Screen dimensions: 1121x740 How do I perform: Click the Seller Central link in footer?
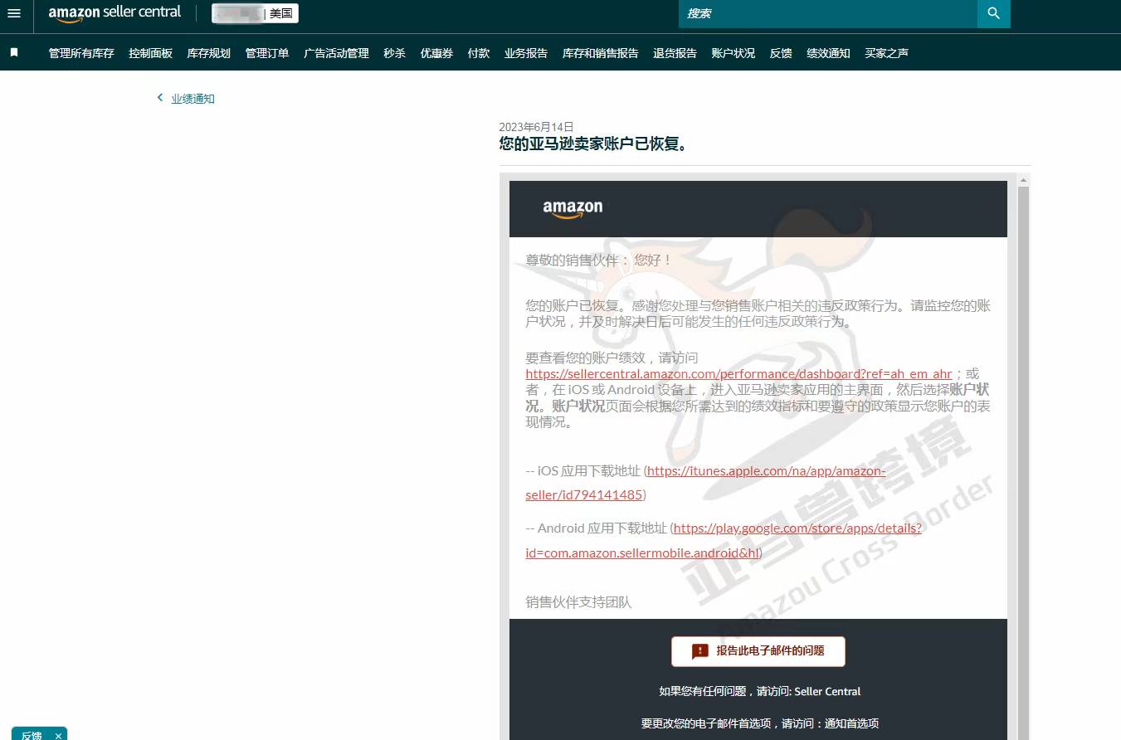tap(827, 691)
